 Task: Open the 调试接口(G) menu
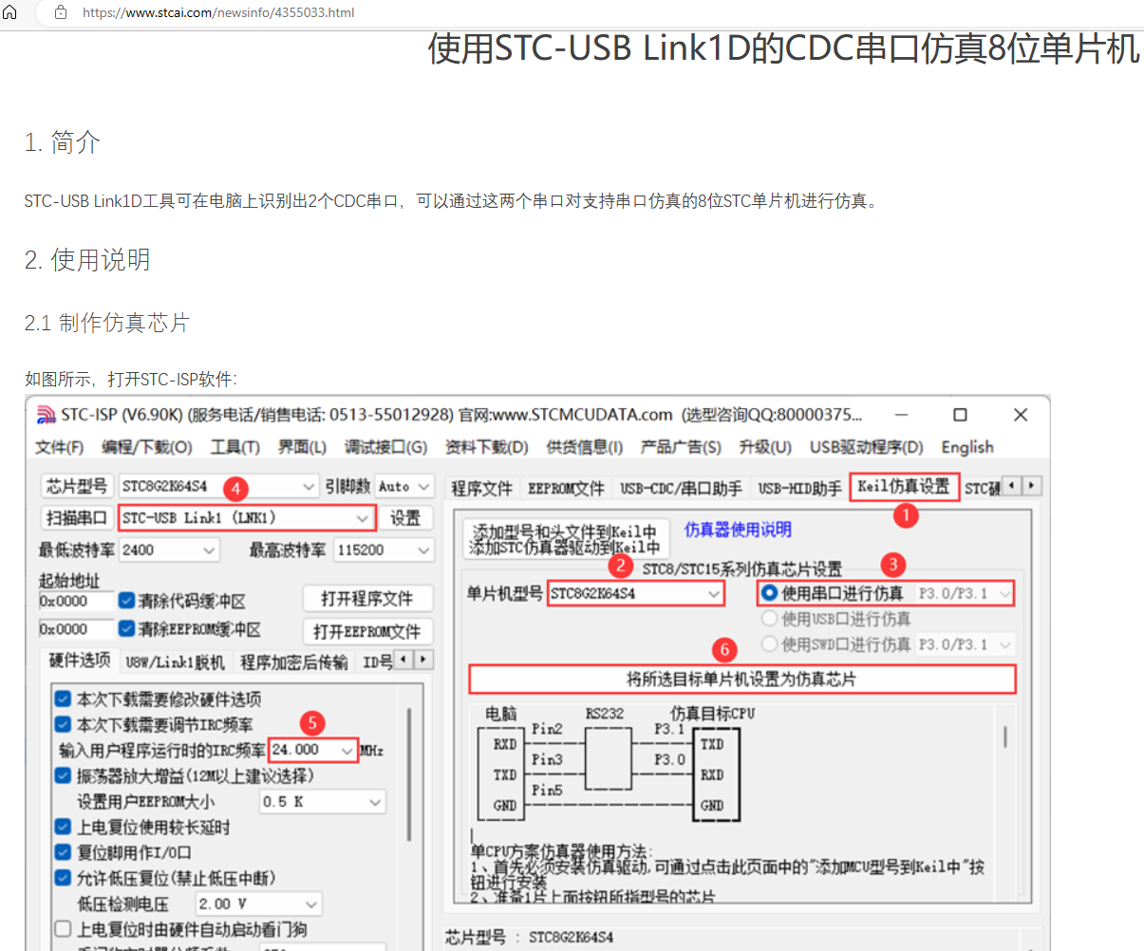click(385, 447)
